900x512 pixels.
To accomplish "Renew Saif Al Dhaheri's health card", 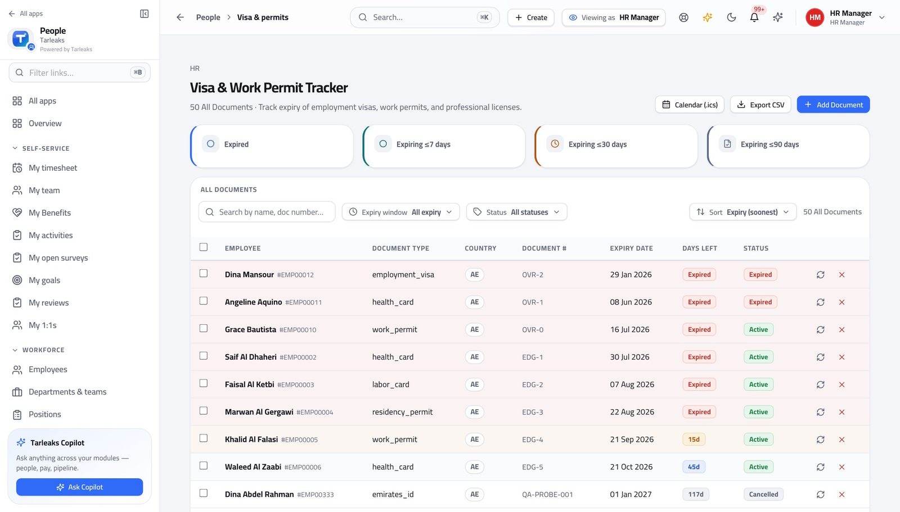I will click(x=821, y=357).
